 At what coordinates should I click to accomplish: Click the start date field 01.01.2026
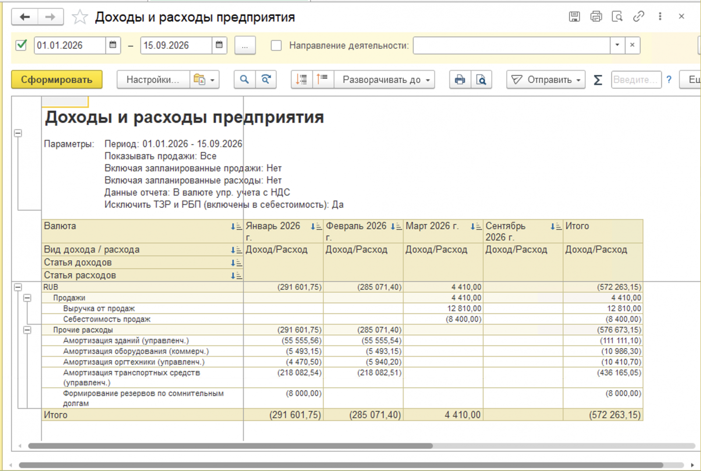[x=70, y=45]
